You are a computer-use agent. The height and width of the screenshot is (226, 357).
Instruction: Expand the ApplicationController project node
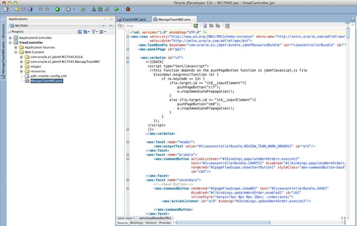coord(10,37)
